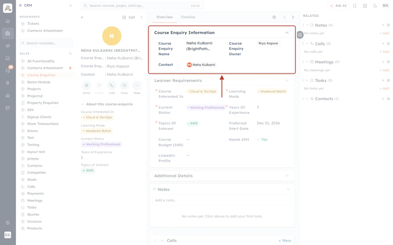393x245 pixels.
Task: Collapse Course Enquiry Information section
Action: tap(287, 33)
